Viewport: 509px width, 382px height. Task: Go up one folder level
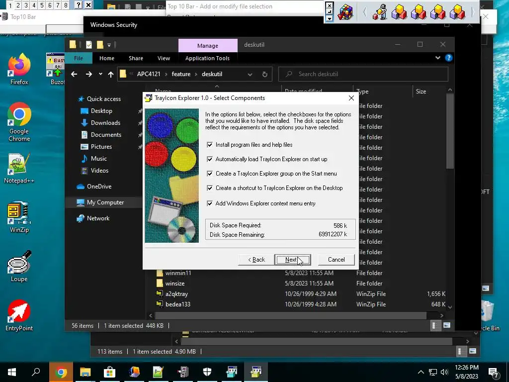(111, 75)
